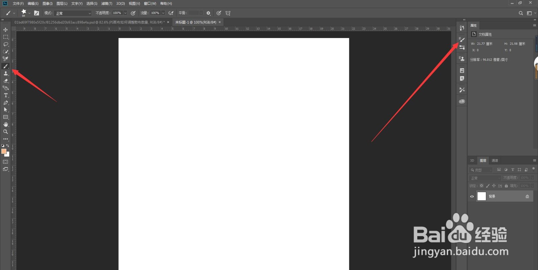The width and height of the screenshot is (538, 270).
Task: Open the Tool Presets wrench icon
Action: point(462,90)
